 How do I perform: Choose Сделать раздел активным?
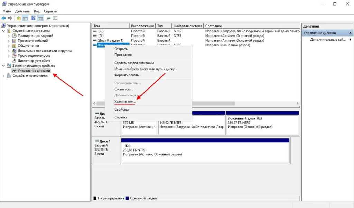pyautogui.click(x=149, y=63)
